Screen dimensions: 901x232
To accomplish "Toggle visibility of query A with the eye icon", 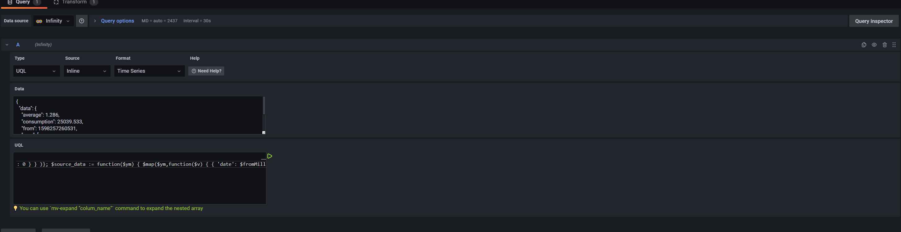I will [x=874, y=44].
